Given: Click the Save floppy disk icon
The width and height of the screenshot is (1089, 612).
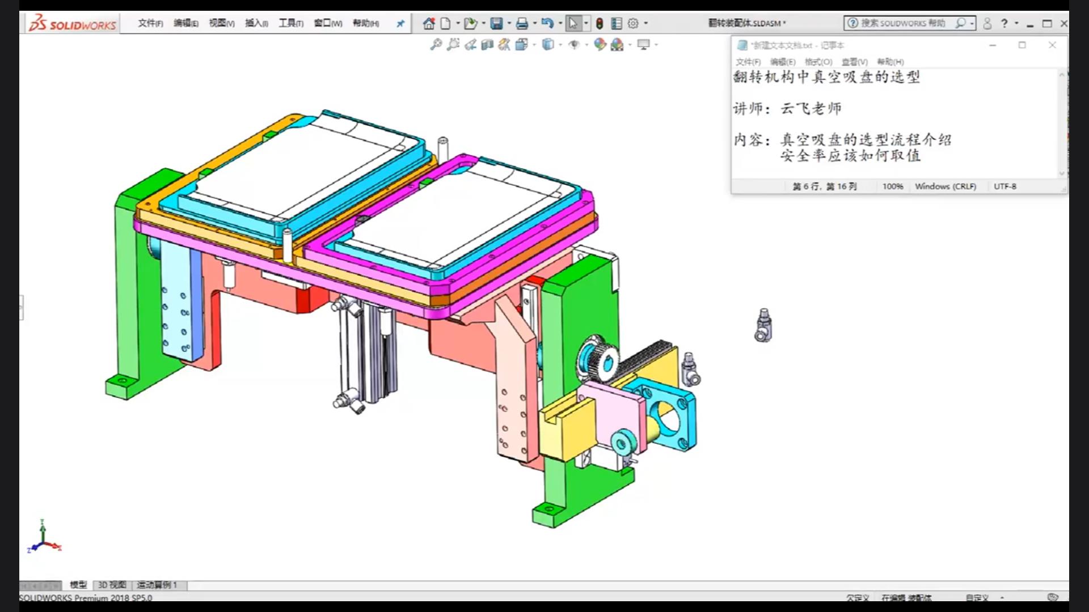Looking at the screenshot, I should click(x=496, y=23).
